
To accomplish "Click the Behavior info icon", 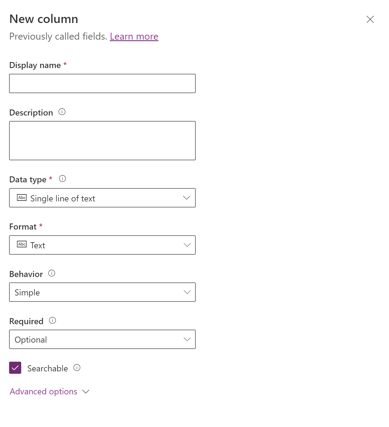I will pyautogui.click(x=52, y=273).
